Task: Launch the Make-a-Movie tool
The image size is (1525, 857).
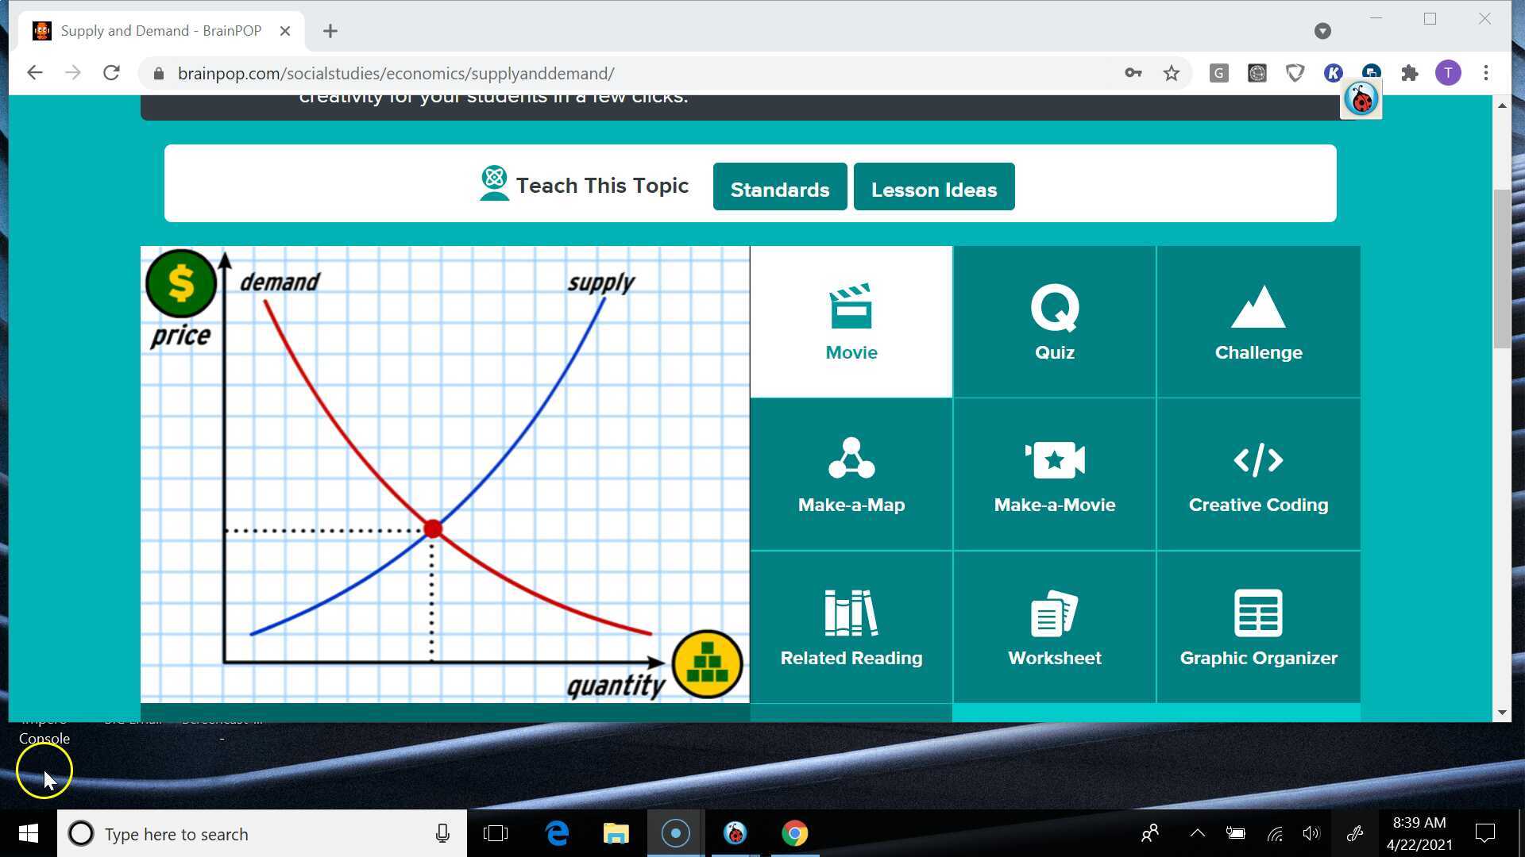Action: (x=1054, y=475)
